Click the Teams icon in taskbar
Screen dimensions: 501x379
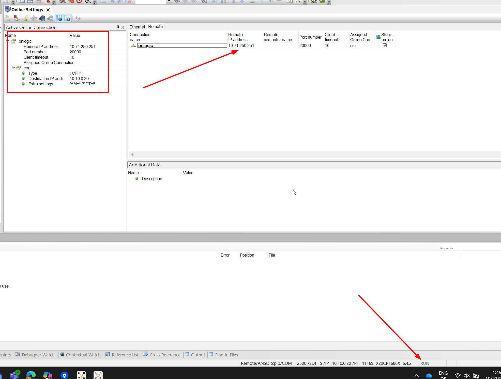(x=14, y=375)
